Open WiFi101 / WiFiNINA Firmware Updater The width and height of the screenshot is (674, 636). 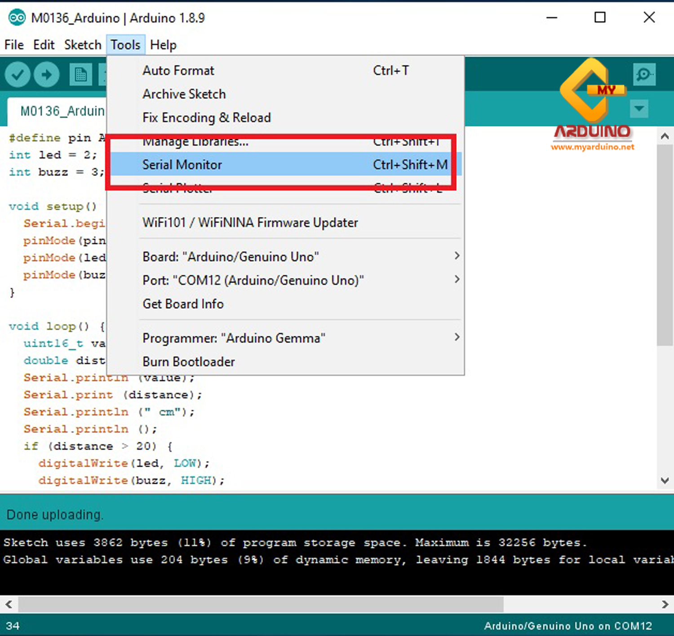click(250, 223)
